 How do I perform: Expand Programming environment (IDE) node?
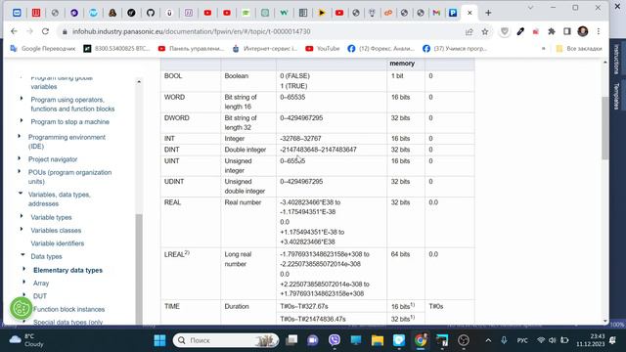coord(19,136)
